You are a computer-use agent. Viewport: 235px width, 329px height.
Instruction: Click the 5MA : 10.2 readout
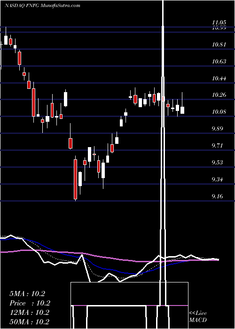click(27, 294)
